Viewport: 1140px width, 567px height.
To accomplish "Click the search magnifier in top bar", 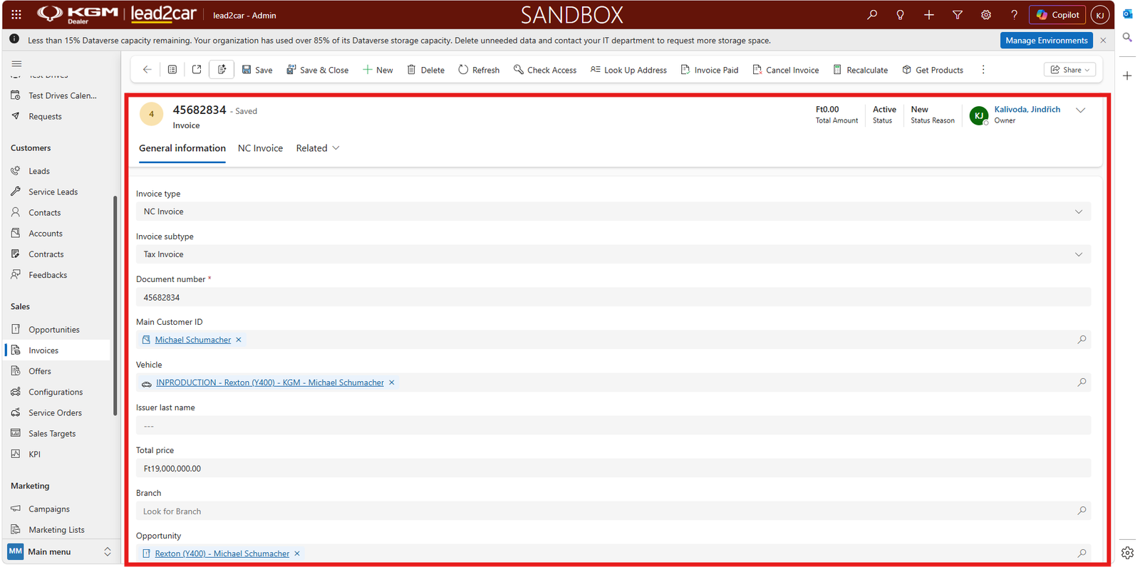I will pos(872,14).
